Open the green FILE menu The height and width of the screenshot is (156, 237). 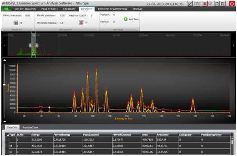tap(6, 9)
